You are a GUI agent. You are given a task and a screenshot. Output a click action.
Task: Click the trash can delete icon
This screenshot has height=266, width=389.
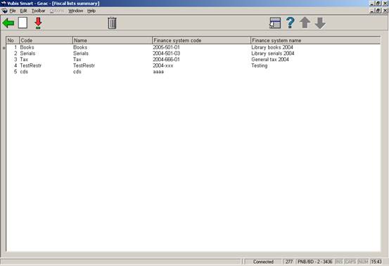(x=112, y=23)
